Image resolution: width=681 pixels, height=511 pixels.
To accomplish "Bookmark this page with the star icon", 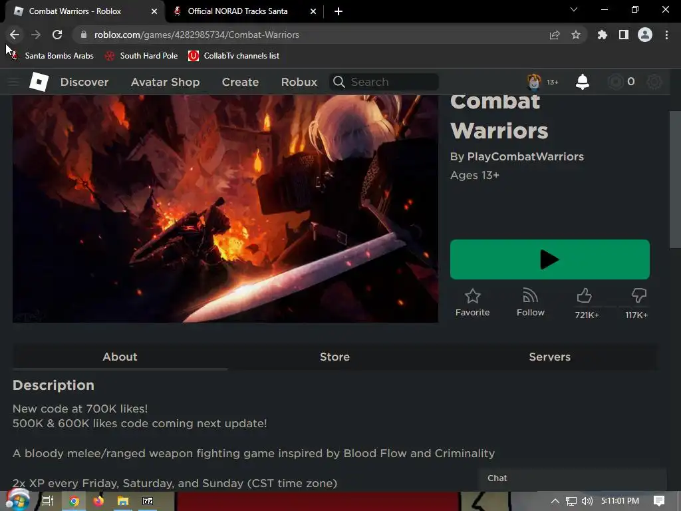I will 576,35.
